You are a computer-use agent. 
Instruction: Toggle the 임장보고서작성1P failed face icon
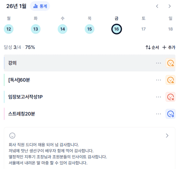170,97
